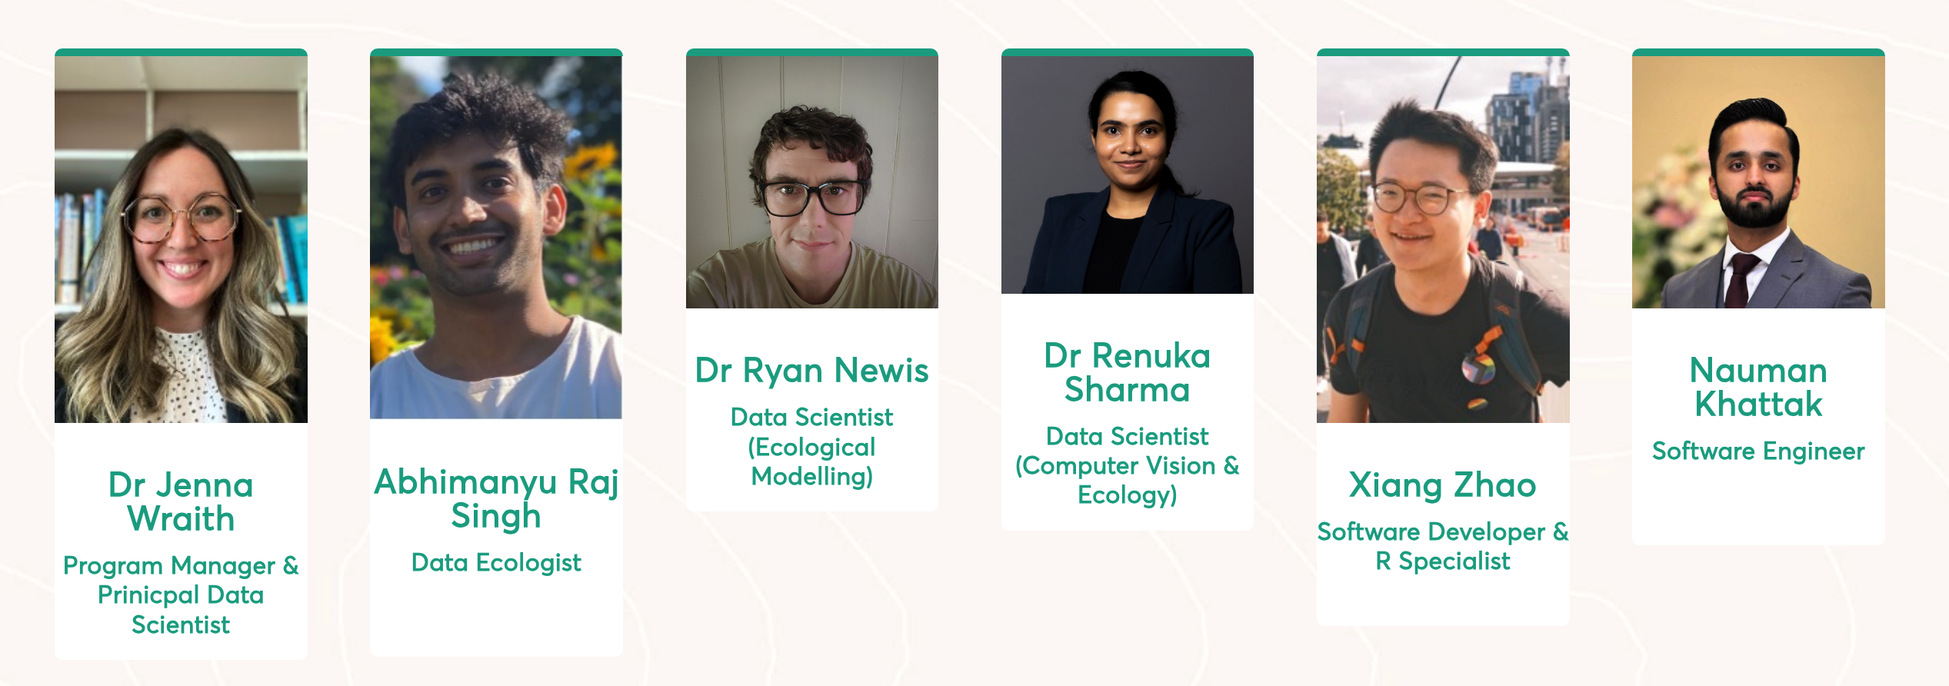This screenshot has width=1949, height=686.
Task: Select the Dr Renuka Sharma name
Action: 1128,372
